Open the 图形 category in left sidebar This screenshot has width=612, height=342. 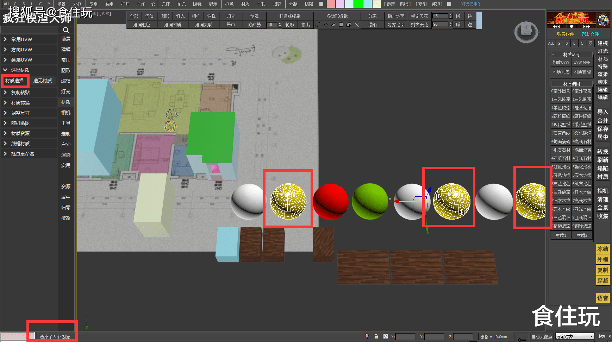tap(66, 70)
